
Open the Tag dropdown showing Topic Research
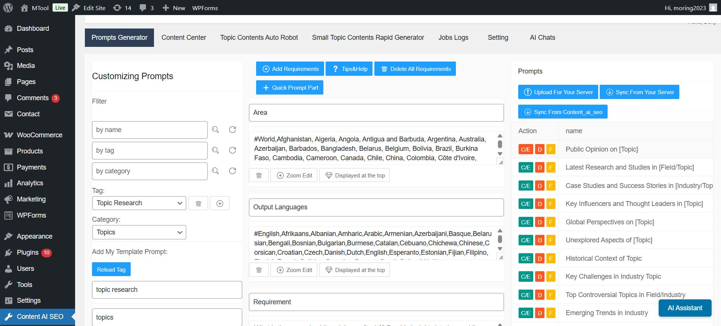139,203
